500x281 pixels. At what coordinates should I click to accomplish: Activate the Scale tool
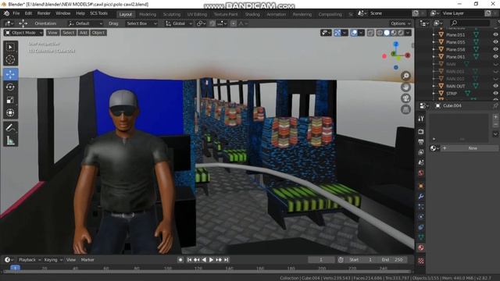10,100
